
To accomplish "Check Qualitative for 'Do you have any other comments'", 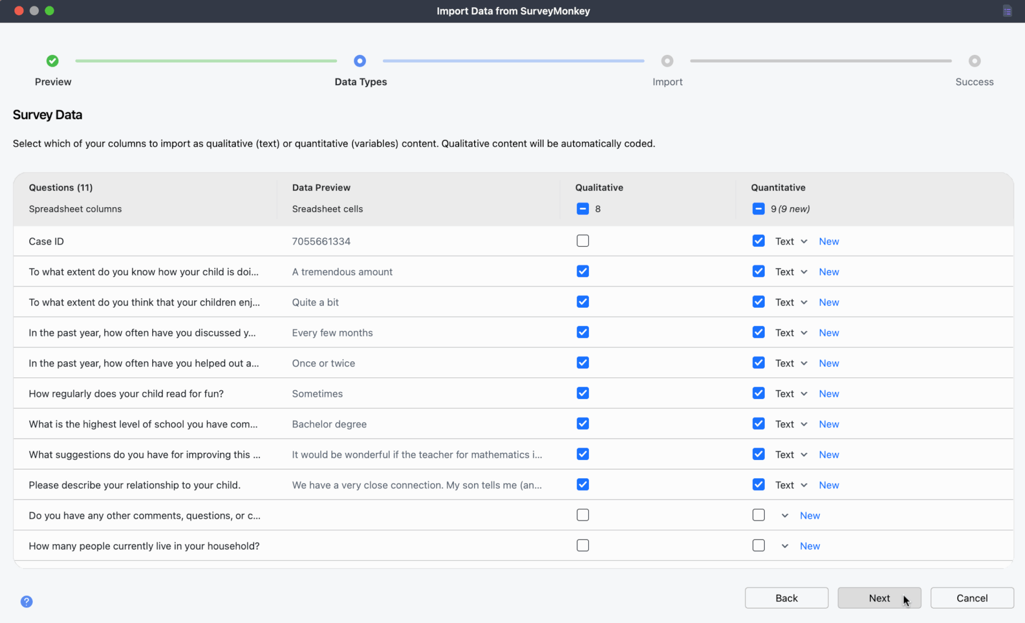I will click(x=583, y=515).
